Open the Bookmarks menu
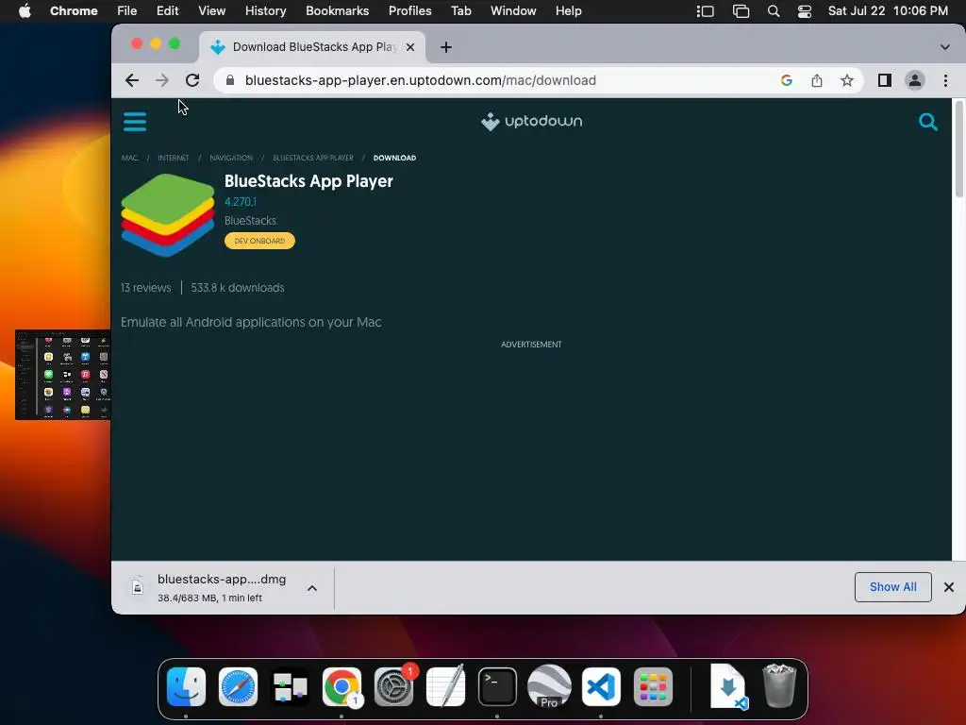Screen dimensions: 966x725 pos(337,11)
